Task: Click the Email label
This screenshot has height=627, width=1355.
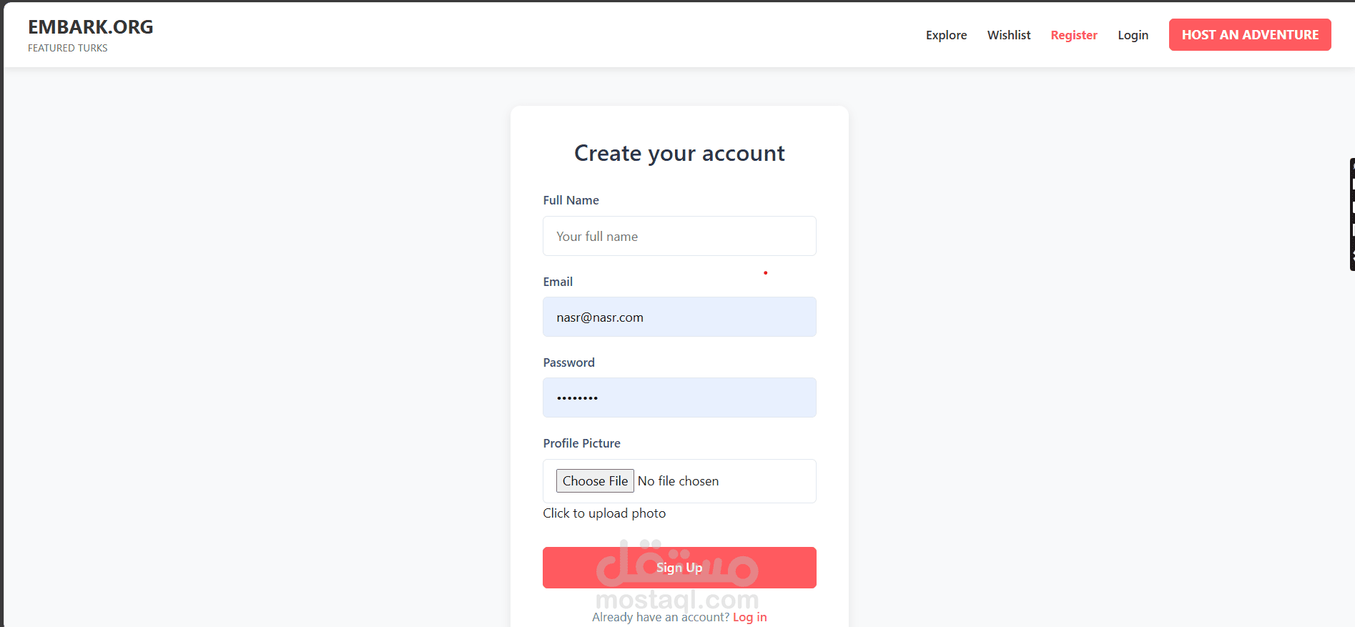Action: pyautogui.click(x=558, y=282)
